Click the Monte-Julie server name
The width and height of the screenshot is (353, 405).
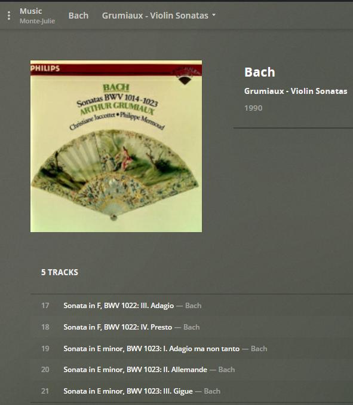(38, 21)
